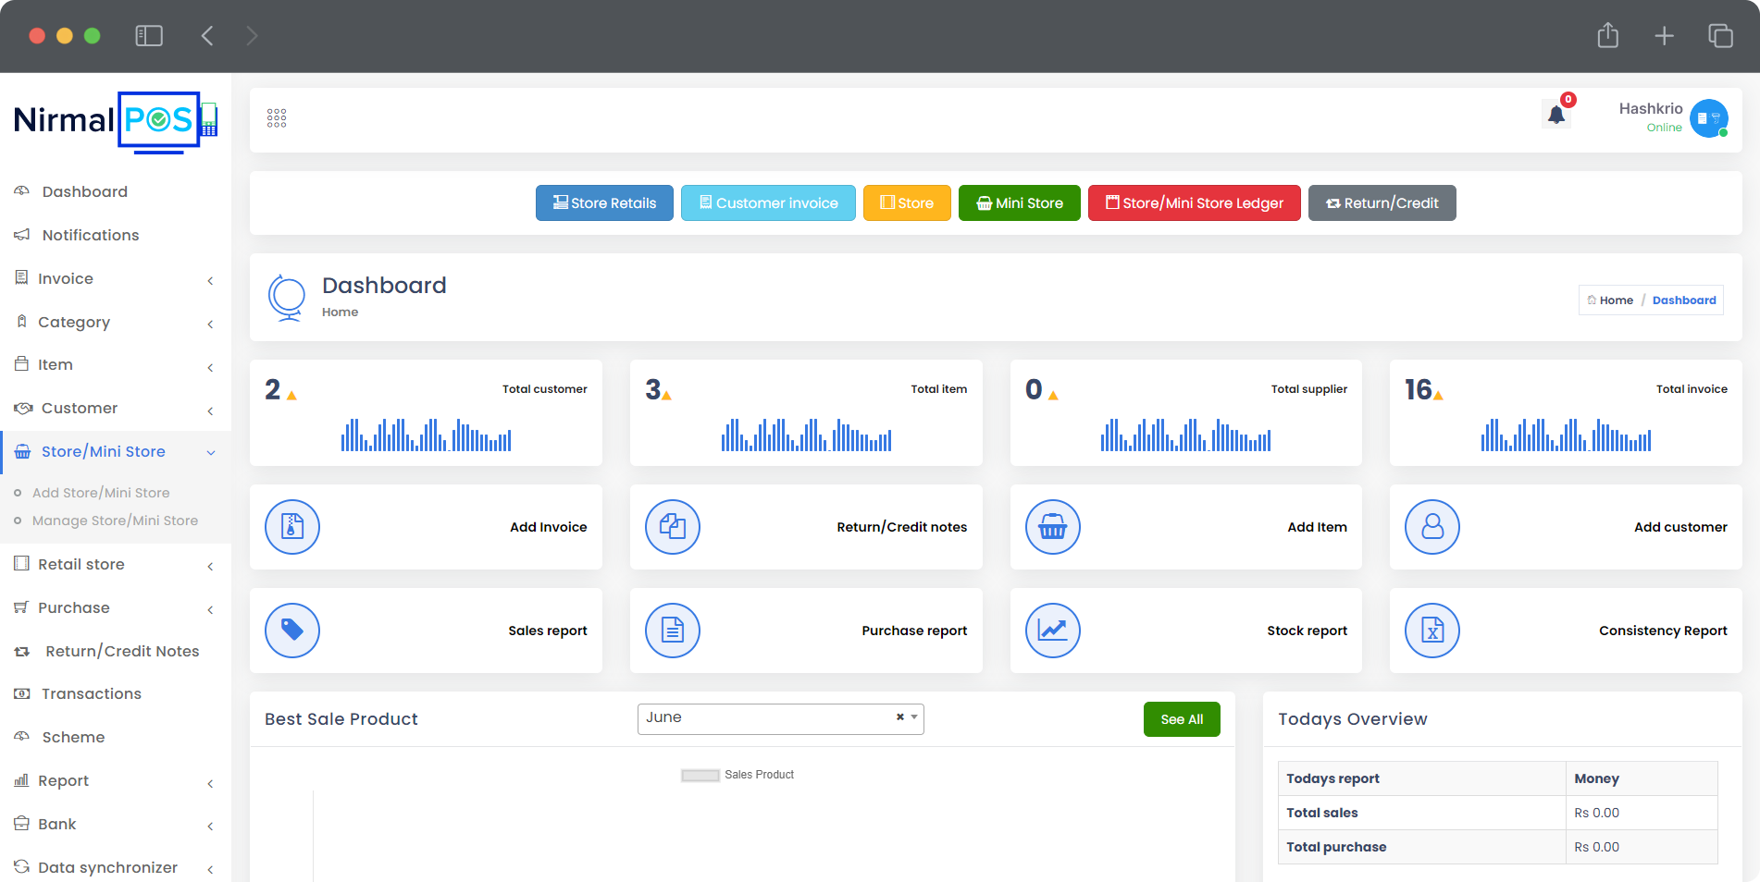
Task: Open the Total invoice stat card
Action: click(1566, 412)
